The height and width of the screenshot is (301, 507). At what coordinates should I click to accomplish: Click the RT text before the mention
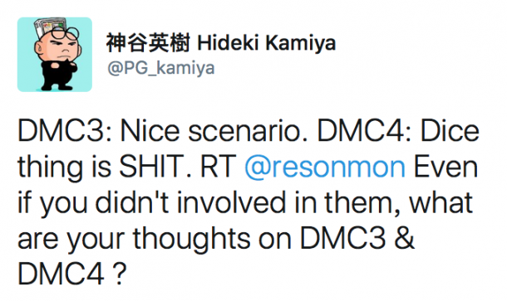218,167
